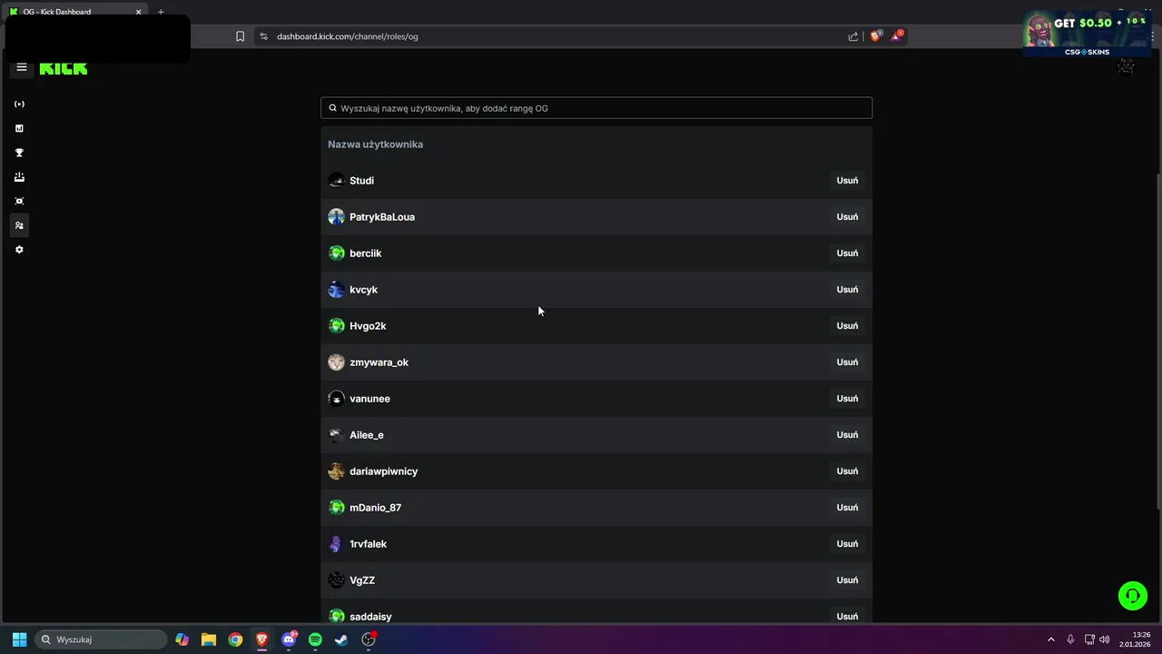Click the site info icon beside the URL
The image size is (1162, 654).
(264, 36)
